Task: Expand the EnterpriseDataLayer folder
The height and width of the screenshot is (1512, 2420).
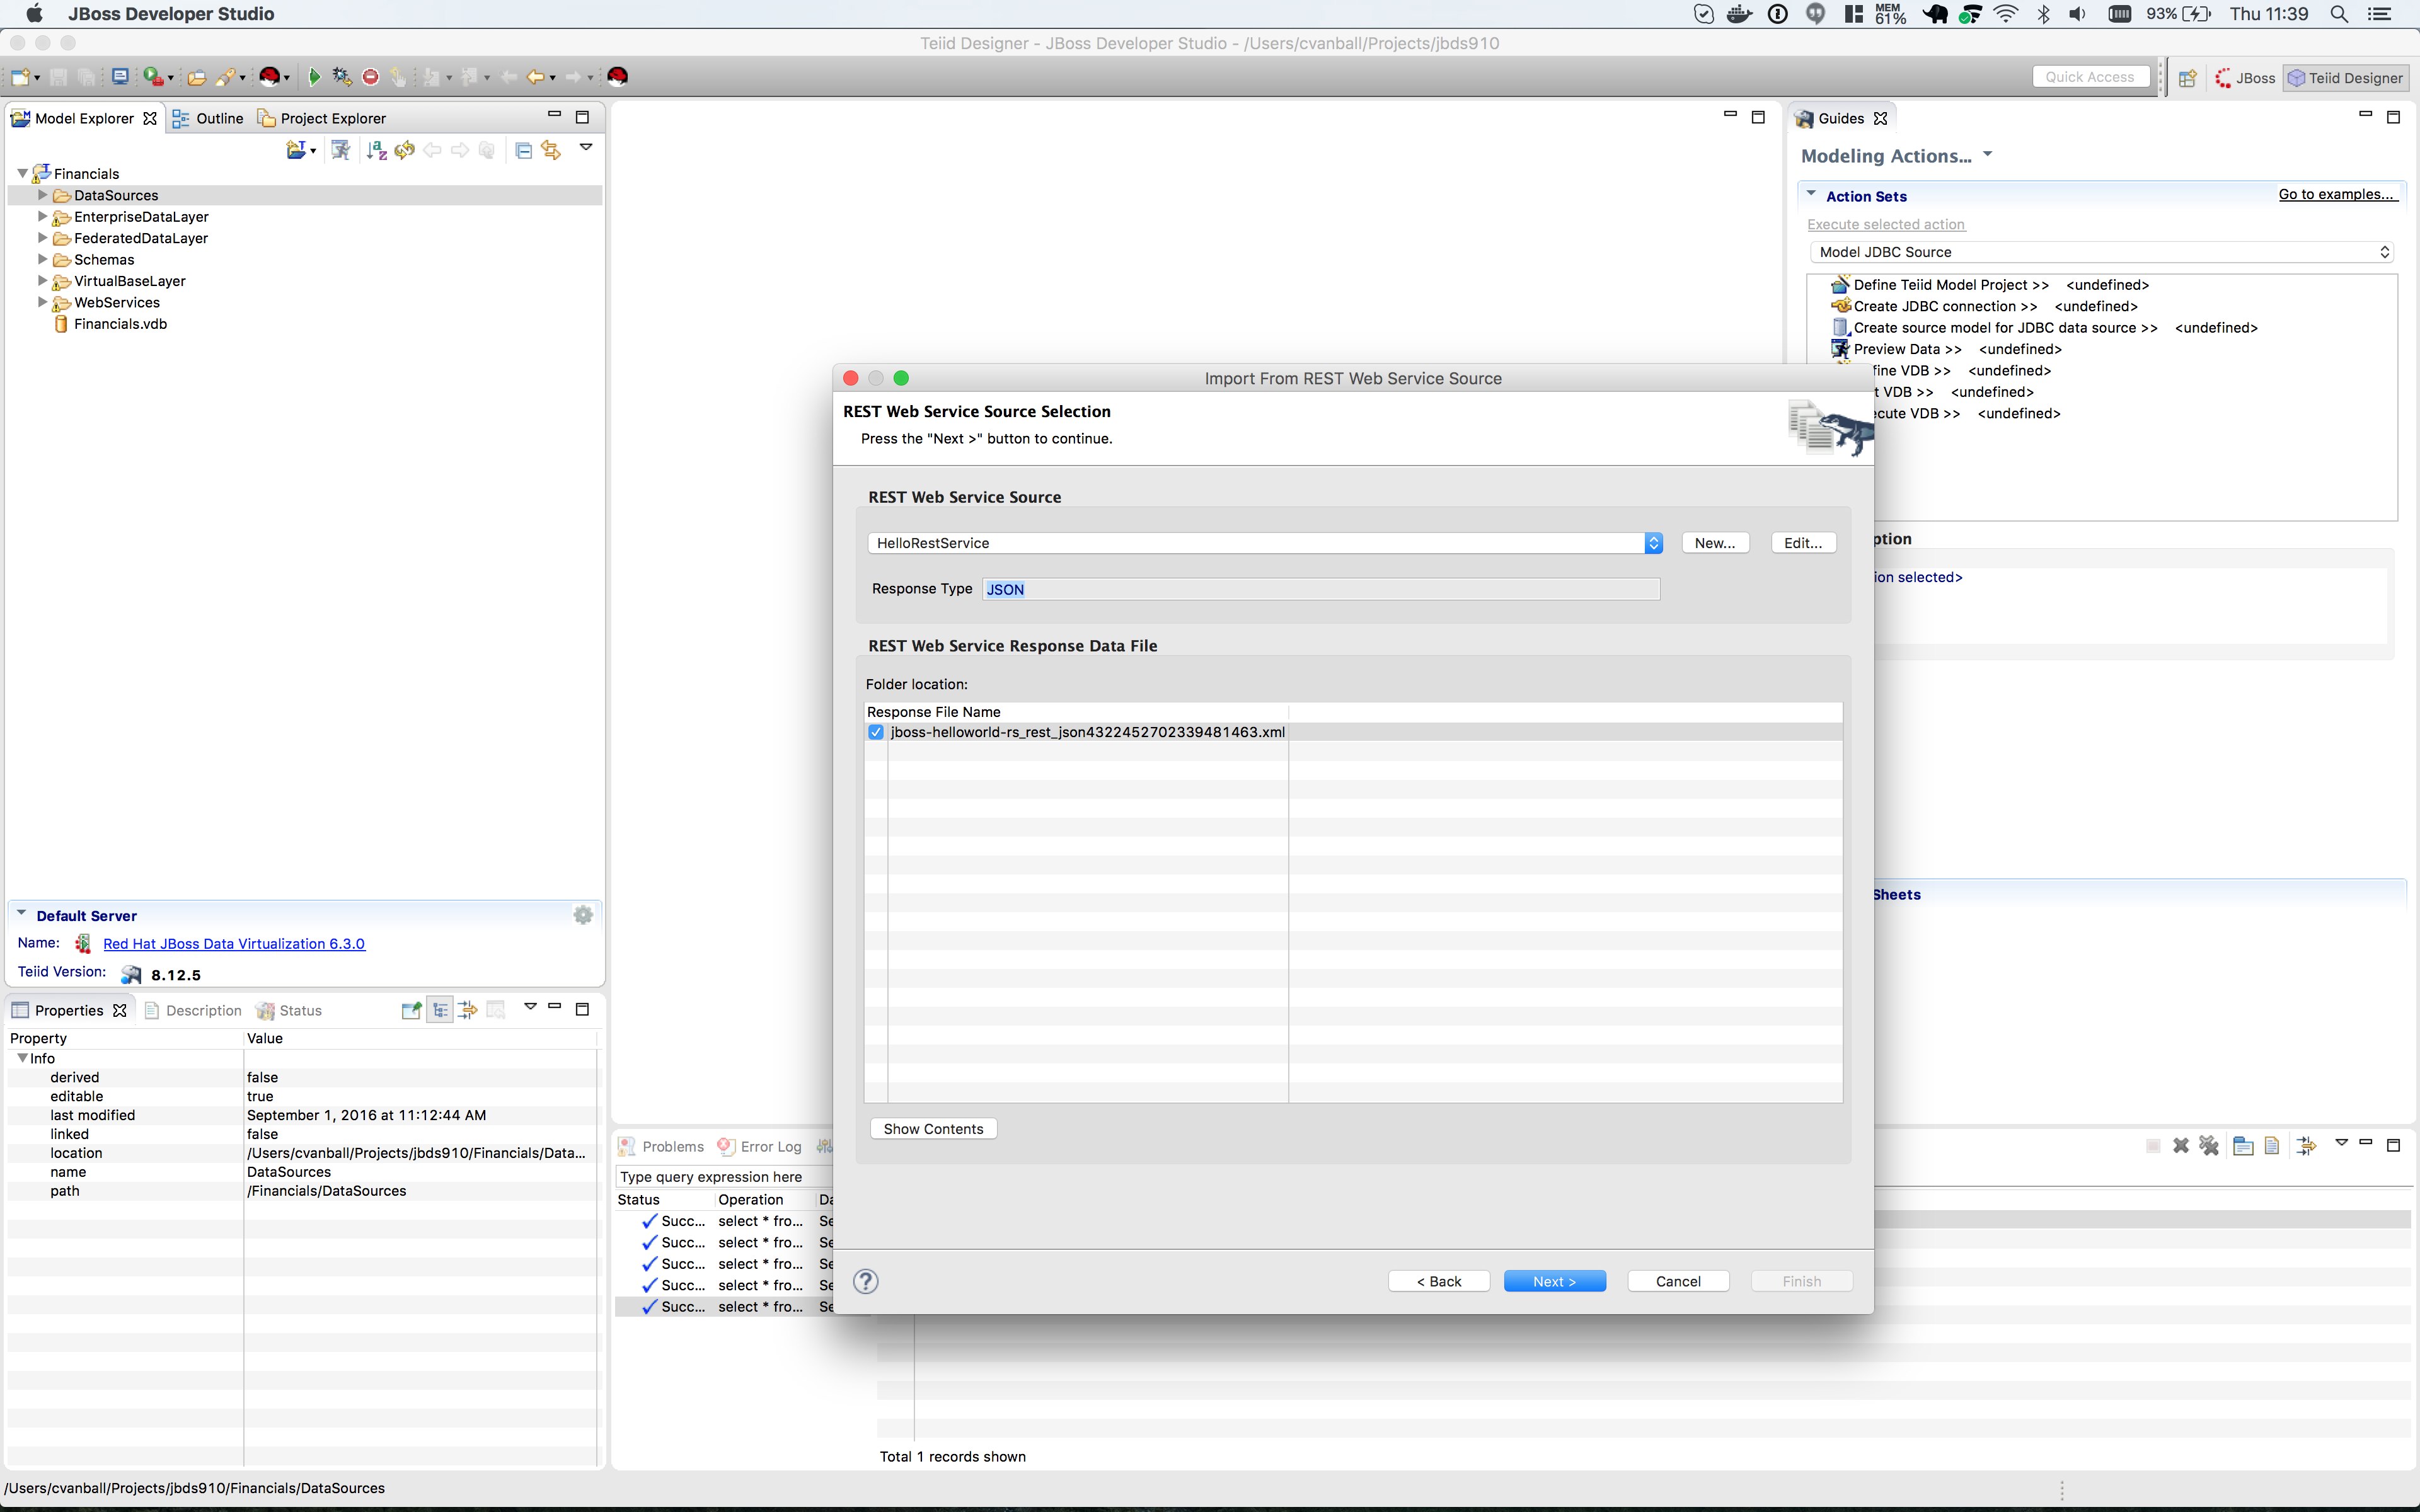Action: 42,217
